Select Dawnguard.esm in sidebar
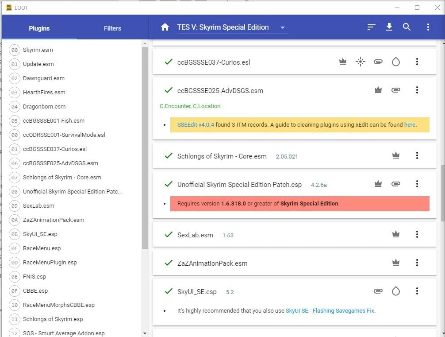 [x=44, y=78]
